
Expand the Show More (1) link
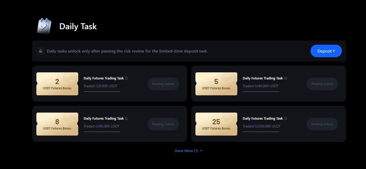tap(188, 151)
